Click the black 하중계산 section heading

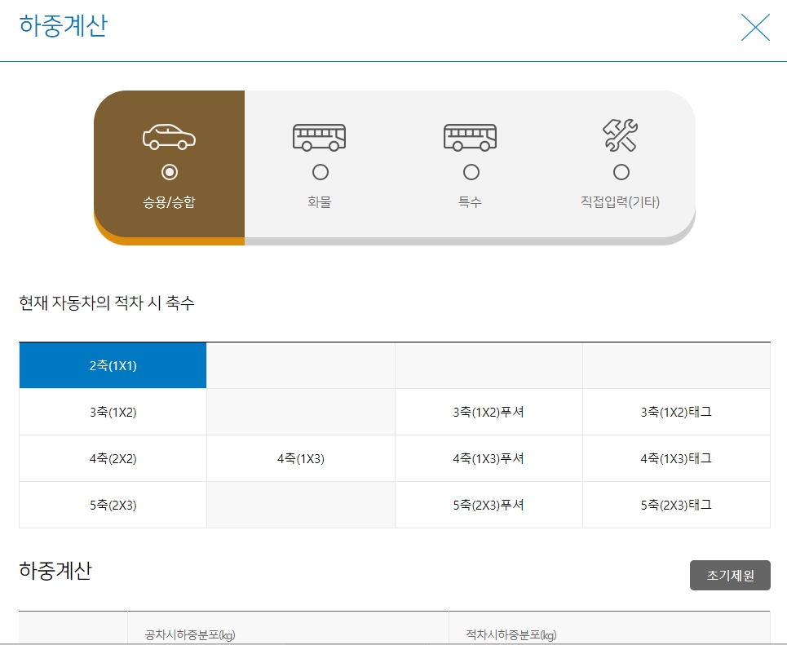(x=55, y=571)
